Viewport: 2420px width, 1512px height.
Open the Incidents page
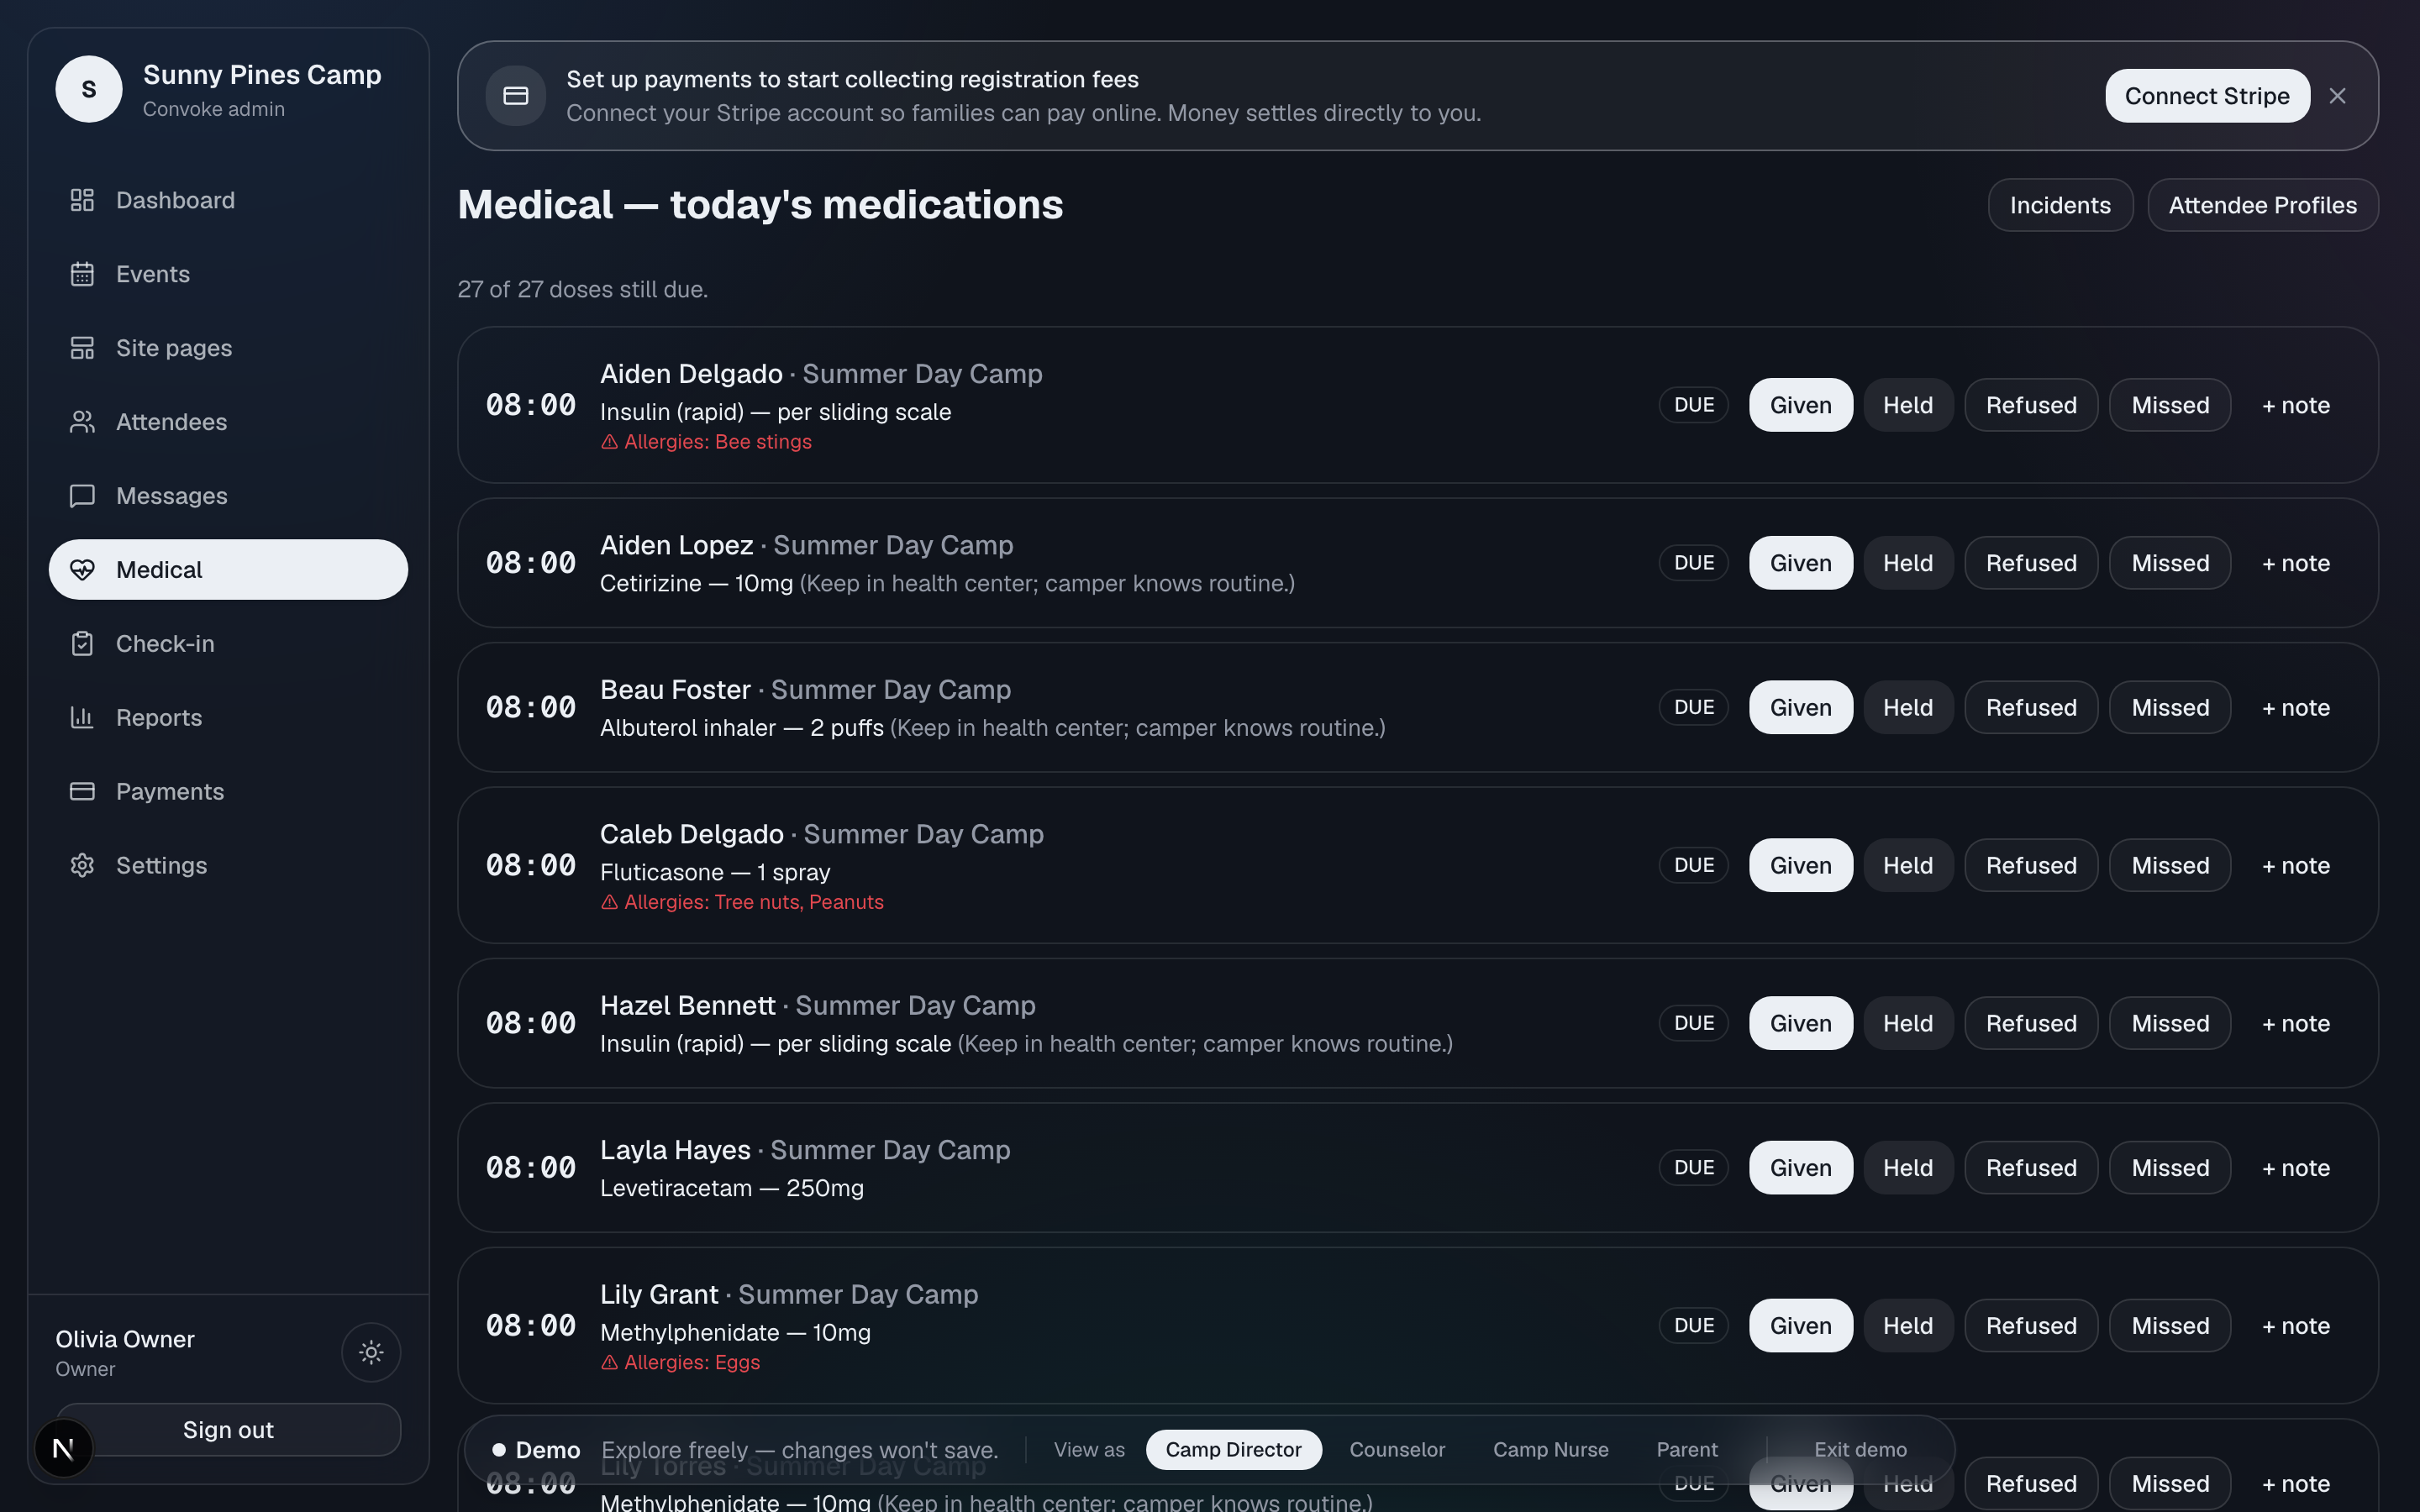tap(2060, 205)
